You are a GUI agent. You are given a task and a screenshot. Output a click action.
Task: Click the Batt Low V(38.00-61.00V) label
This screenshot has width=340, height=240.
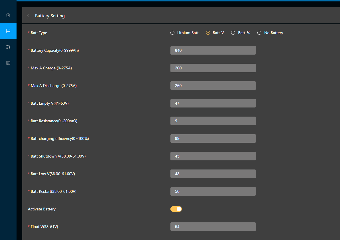coord(53,174)
